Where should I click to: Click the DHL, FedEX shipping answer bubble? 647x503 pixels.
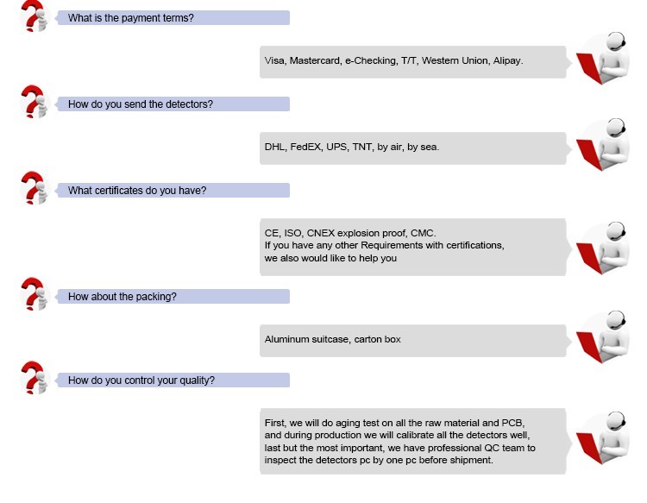click(413, 148)
